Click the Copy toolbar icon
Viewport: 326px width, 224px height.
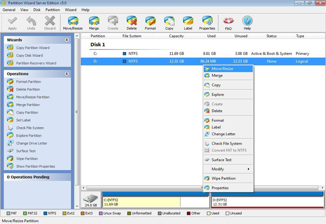(169, 23)
